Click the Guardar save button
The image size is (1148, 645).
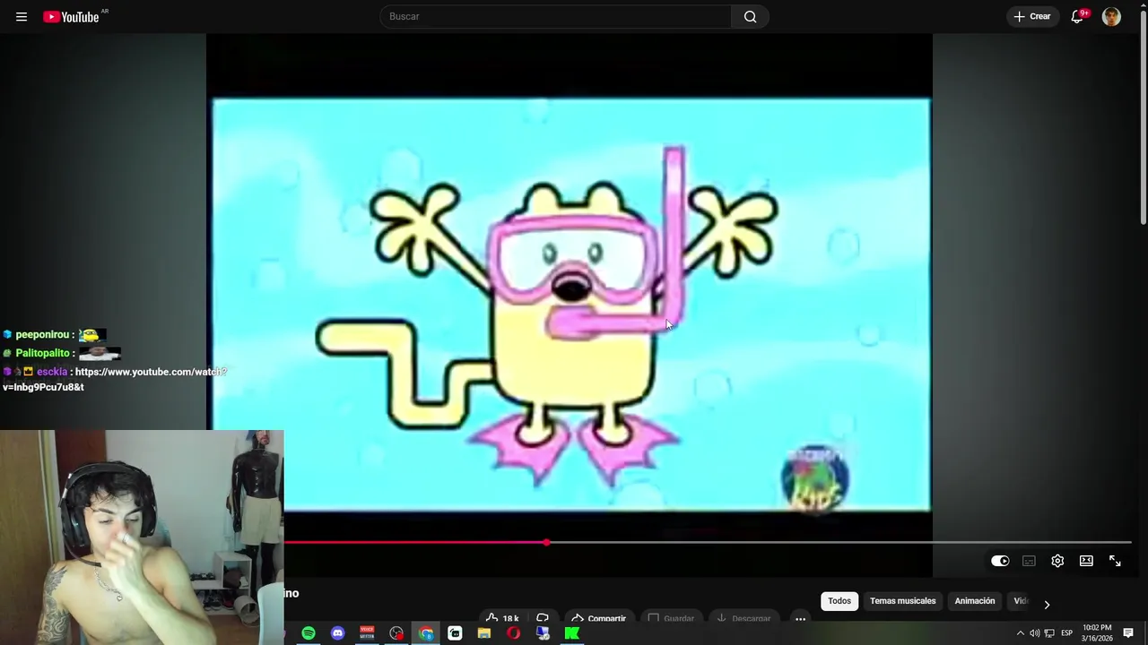[x=671, y=618]
